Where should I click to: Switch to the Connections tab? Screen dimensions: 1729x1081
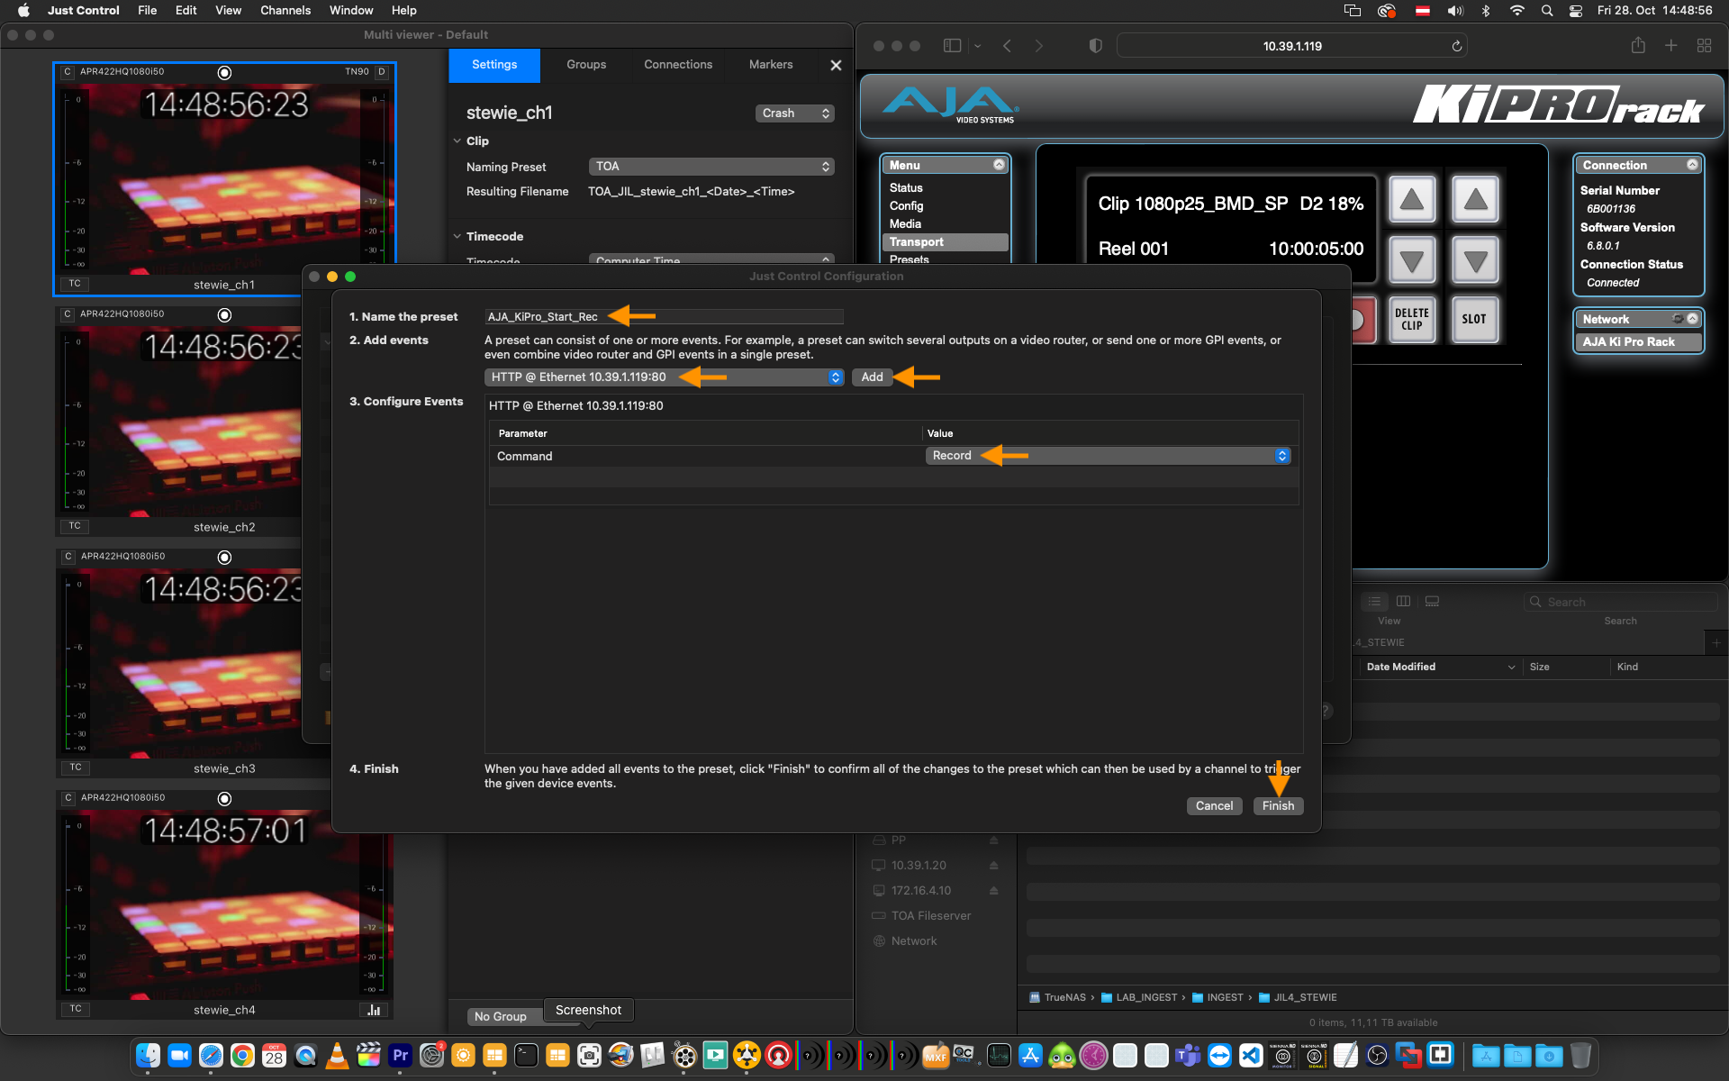tap(678, 65)
